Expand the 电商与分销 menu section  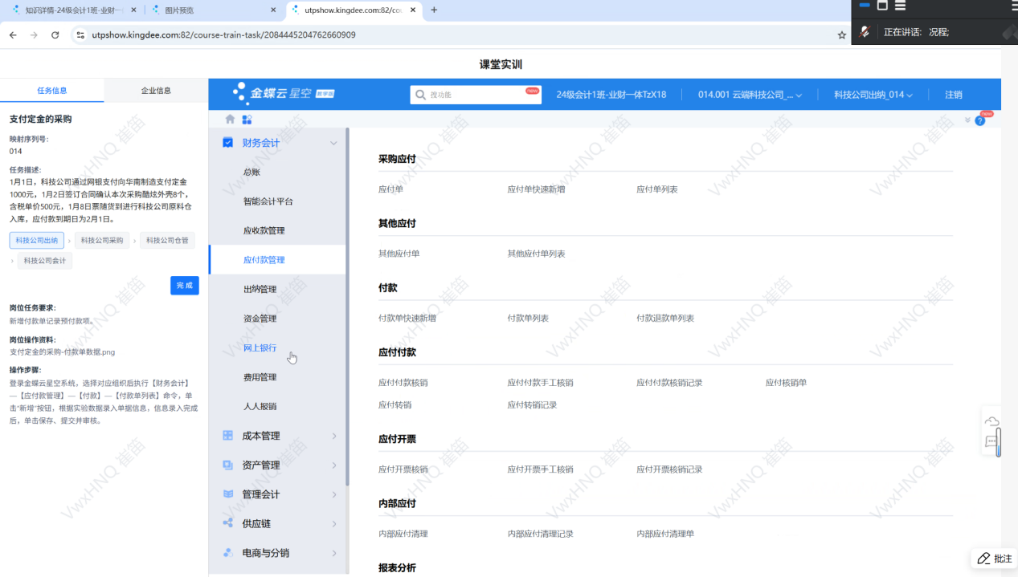click(x=334, y=553)
